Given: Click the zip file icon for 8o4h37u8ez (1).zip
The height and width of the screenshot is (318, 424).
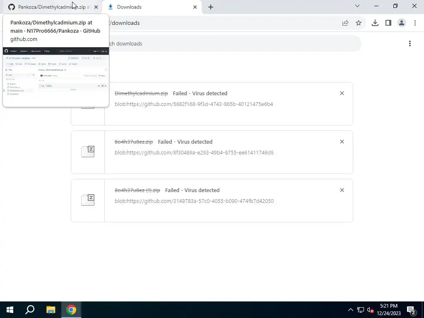Looking at the screenshot, I should 88,200.
